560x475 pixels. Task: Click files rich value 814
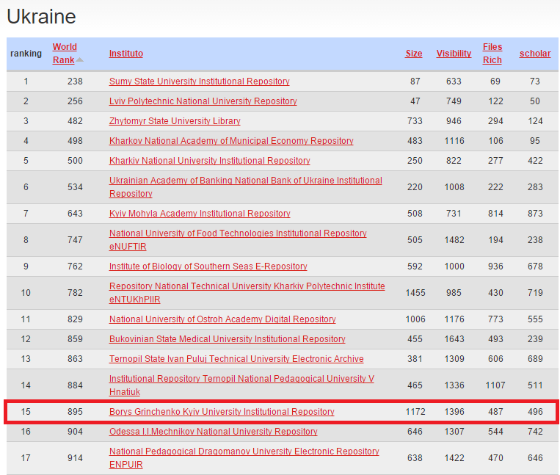tap(495, 214)
